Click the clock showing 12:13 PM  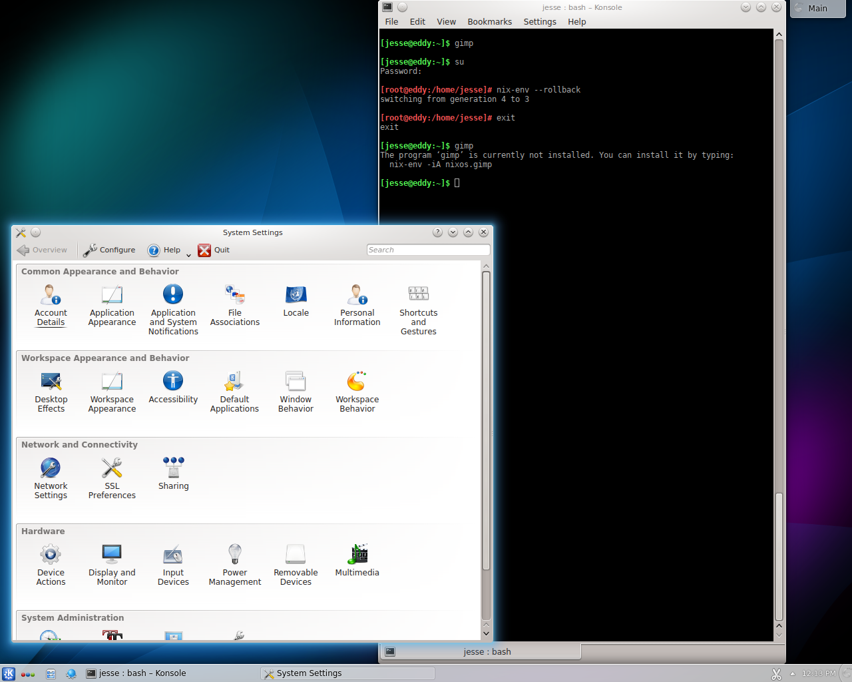819,673
